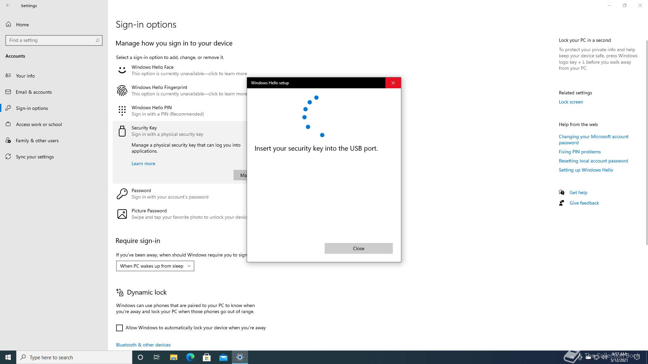
Task: Open Access work or school
Action: pos(54,124)
